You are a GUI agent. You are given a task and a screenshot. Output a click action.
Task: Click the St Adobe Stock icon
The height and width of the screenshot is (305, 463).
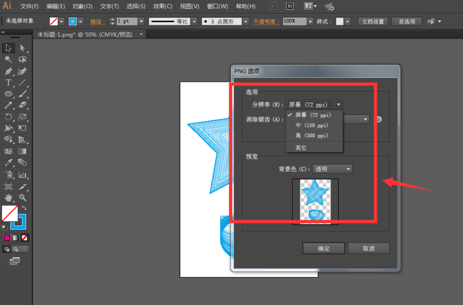[290, 6]
